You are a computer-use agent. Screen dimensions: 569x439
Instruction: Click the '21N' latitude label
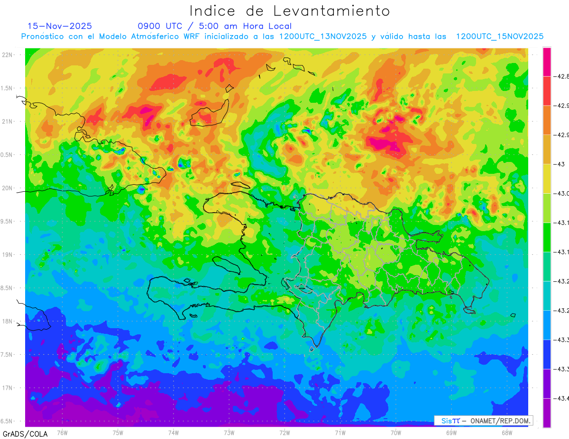pyautogui.click(x=8, y=121)
